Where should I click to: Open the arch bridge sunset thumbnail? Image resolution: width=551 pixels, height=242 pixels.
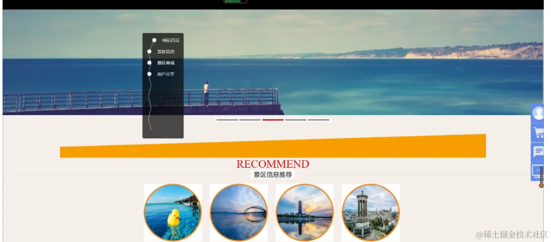[x=239, y=213]
